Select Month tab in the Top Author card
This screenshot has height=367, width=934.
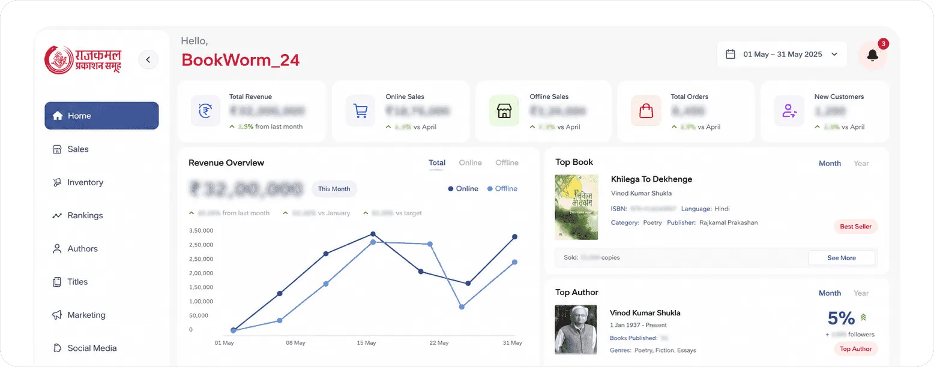[830, 293]
